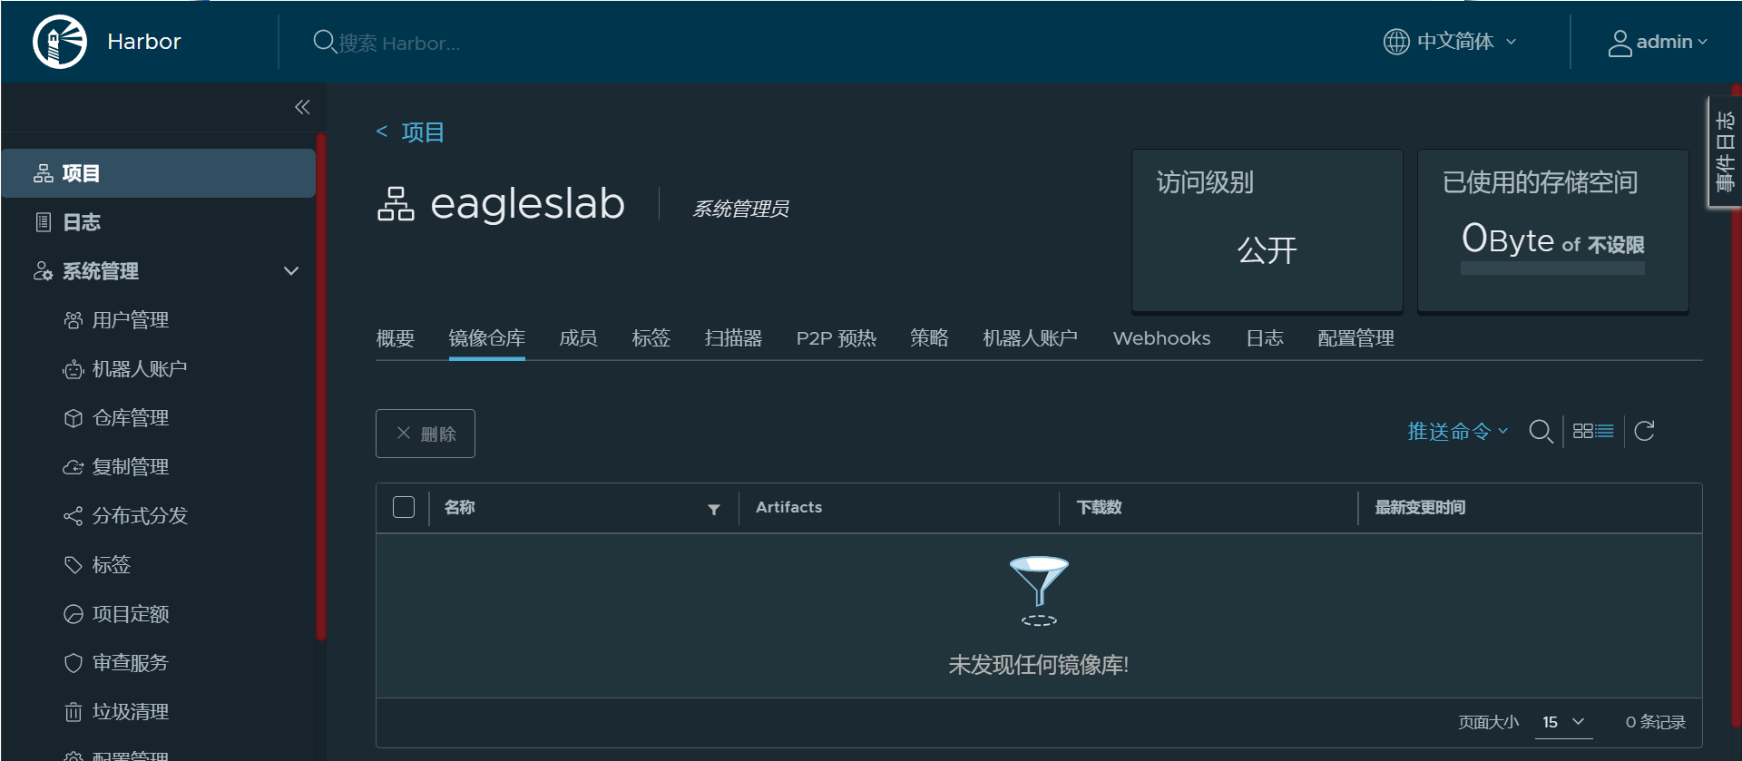This screenshot has height=761, width=1742.
Task: Open 策略 tab
Action: pos(930,338)
